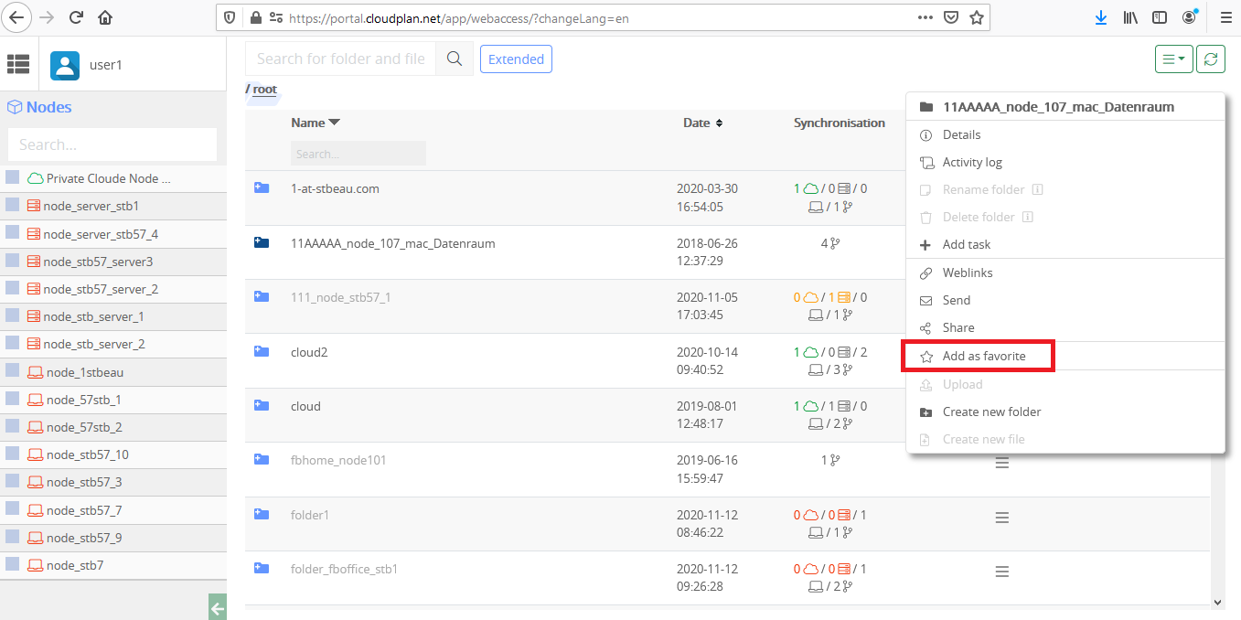Click the folder icon beside cloud2
1241x620 pixels.
click(x=262, y=351)
